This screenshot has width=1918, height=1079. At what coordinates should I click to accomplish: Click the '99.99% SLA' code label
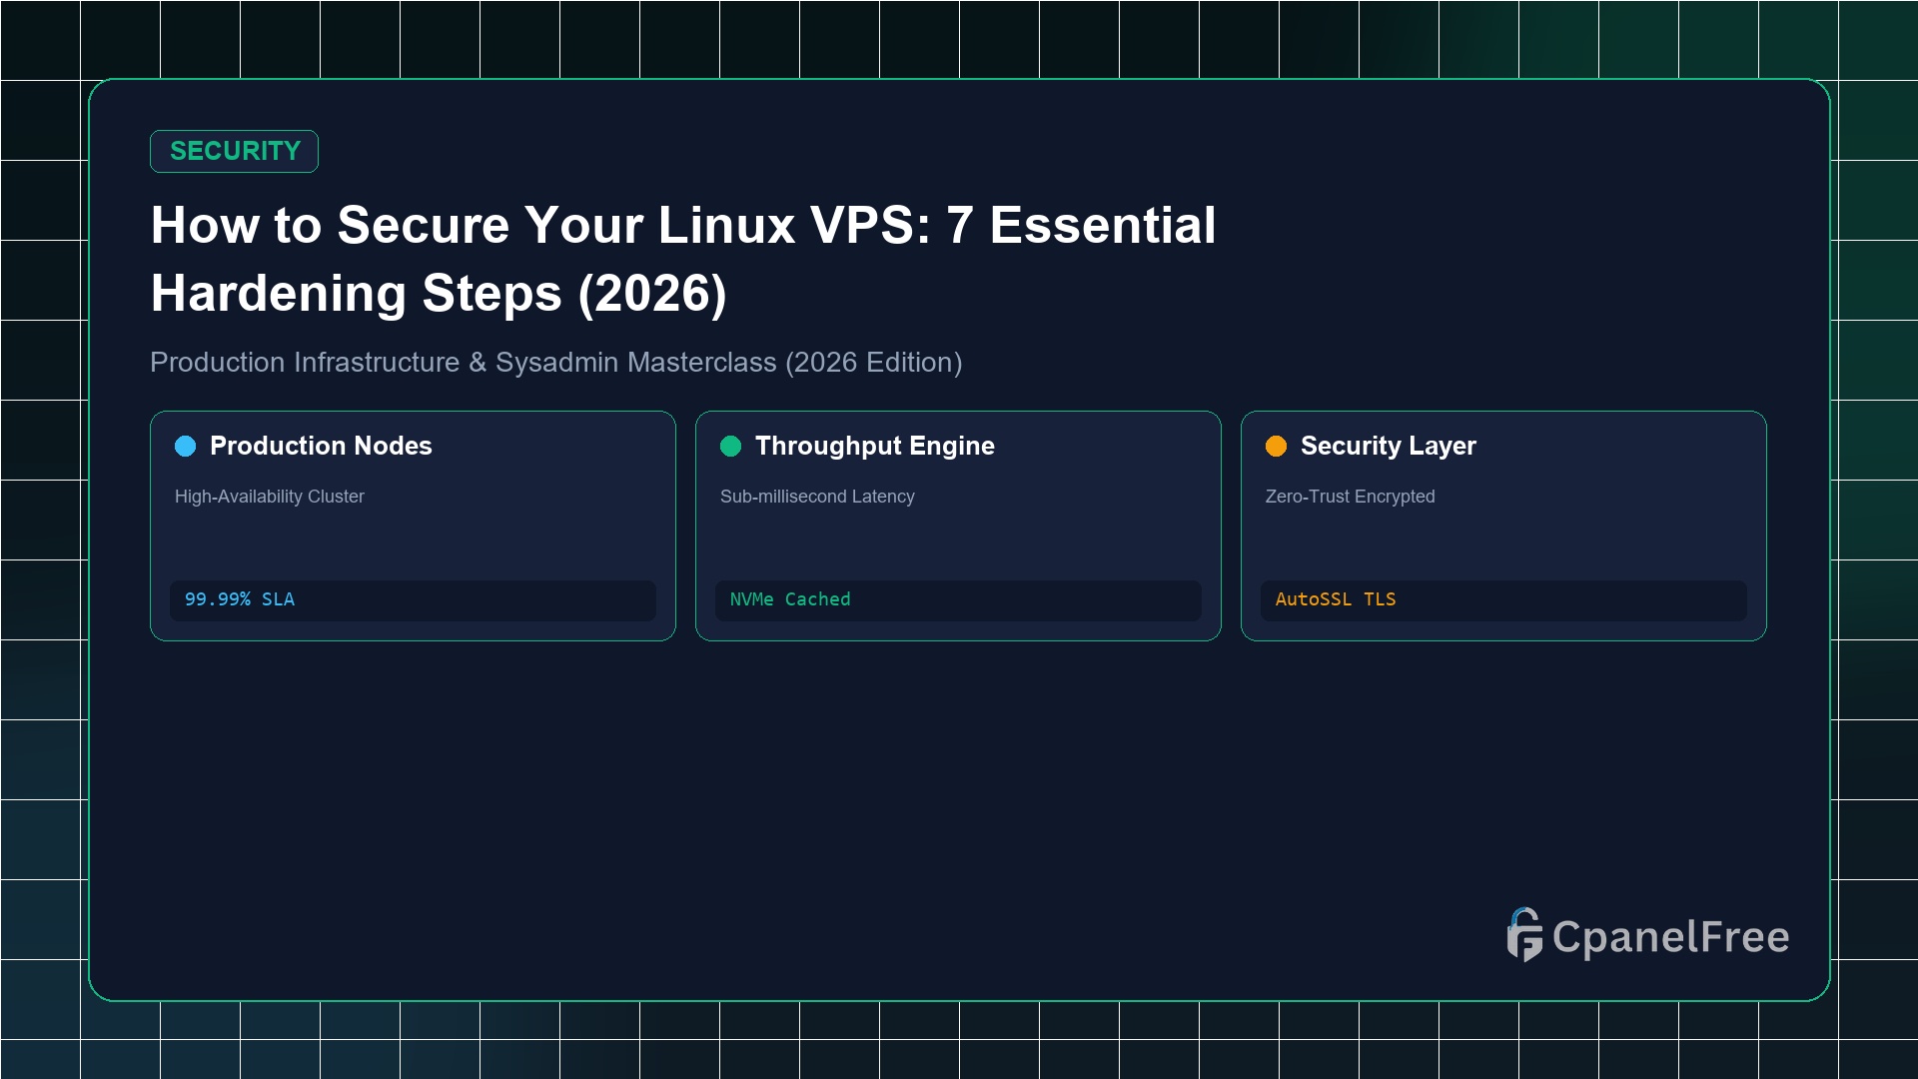coord(240,599)
